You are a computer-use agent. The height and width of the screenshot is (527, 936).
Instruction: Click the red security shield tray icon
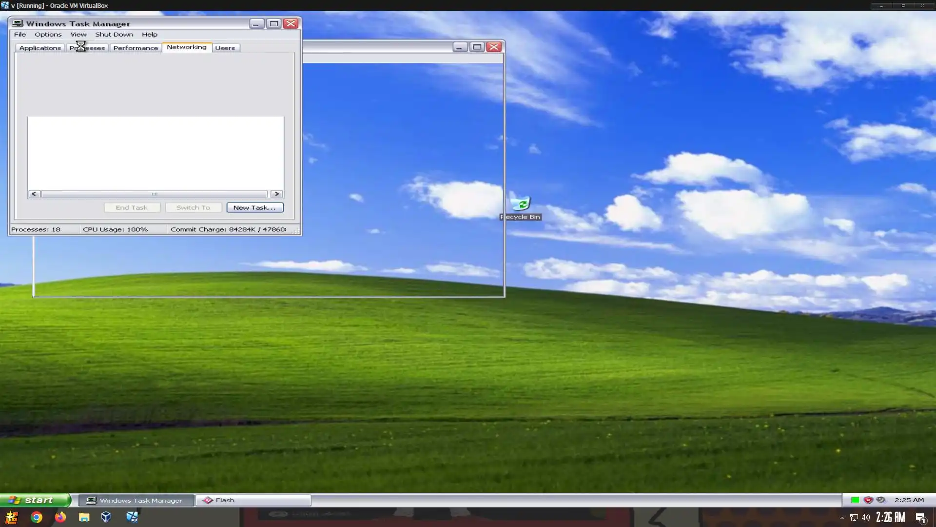click(868, 500)
